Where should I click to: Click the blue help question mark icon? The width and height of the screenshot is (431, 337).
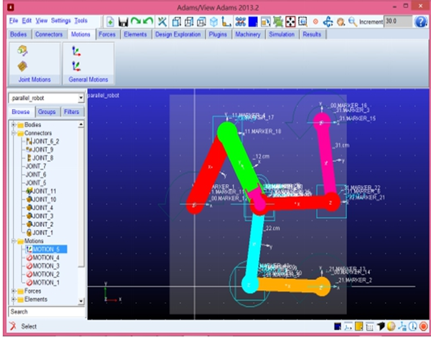coord(420,22)
